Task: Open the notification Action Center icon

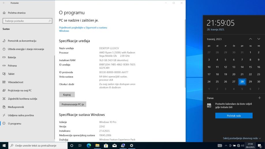Action: 260,146
